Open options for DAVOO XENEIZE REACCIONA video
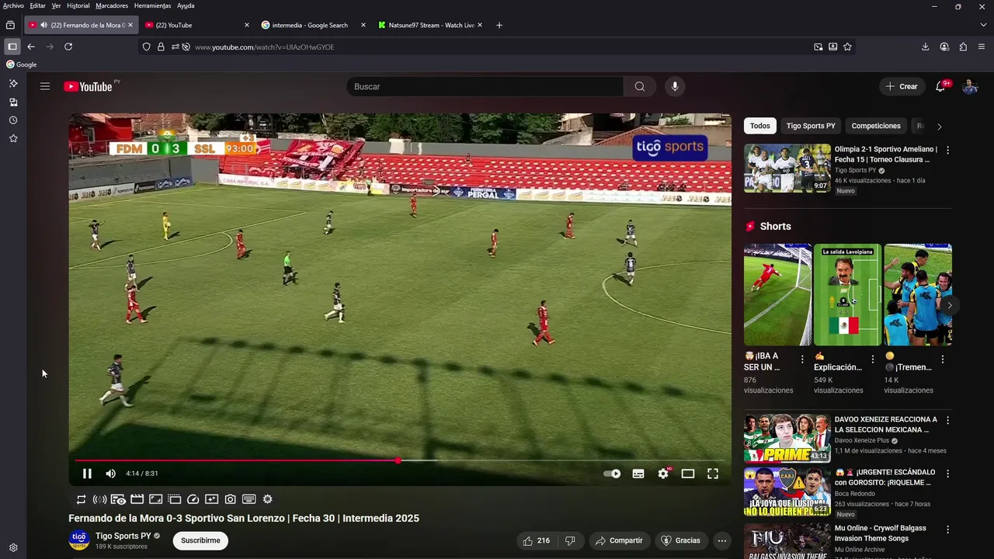The image size is (994, 559). 947,420
